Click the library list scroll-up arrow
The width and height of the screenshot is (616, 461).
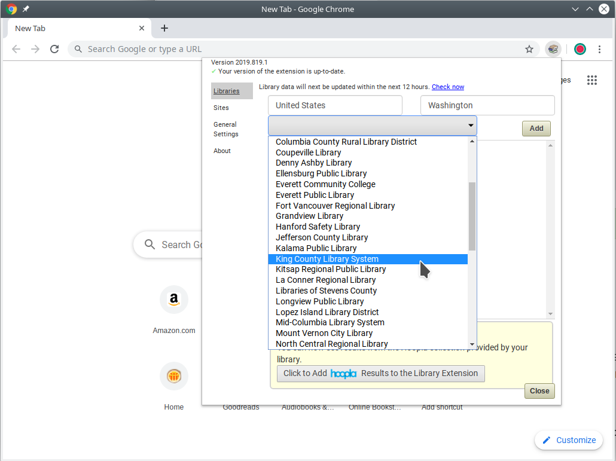[x=472, y=141]
